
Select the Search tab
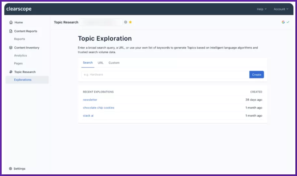(88, 63)
